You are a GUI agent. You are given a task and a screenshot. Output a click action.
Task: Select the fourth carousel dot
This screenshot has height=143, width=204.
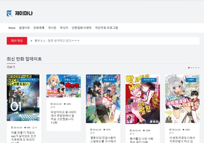coord(196,68)
